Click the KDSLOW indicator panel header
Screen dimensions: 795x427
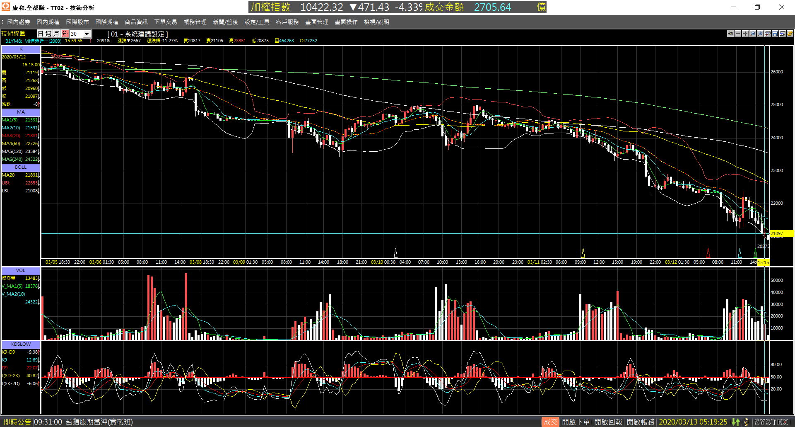(x=21, y=345)
